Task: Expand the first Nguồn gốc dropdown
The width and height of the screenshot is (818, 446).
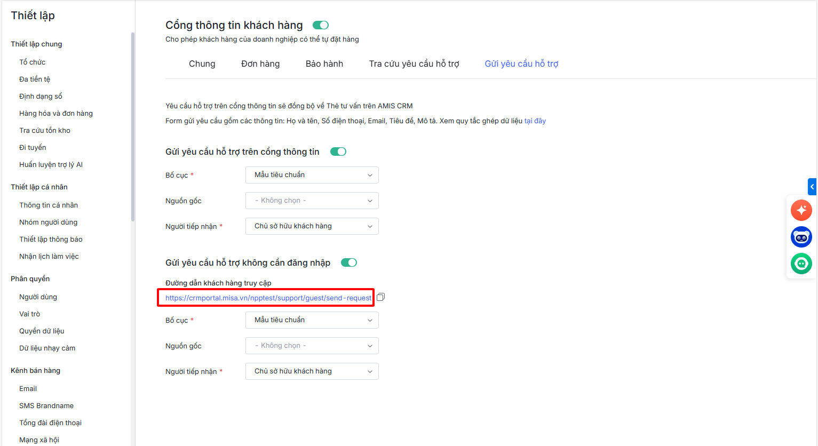Action: (x=312, y=201)
